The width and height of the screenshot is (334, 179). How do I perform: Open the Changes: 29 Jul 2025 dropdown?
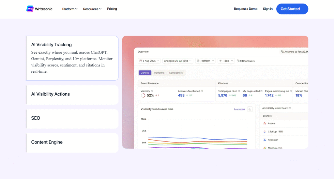coord(178,61)
